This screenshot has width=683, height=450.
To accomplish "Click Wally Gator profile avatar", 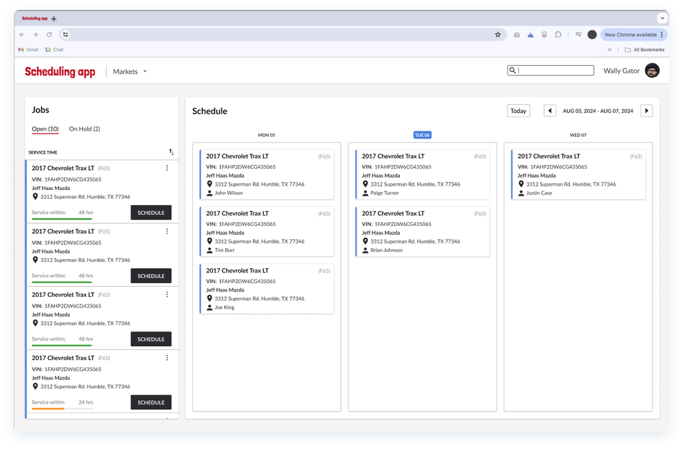I will click(652, 71).
